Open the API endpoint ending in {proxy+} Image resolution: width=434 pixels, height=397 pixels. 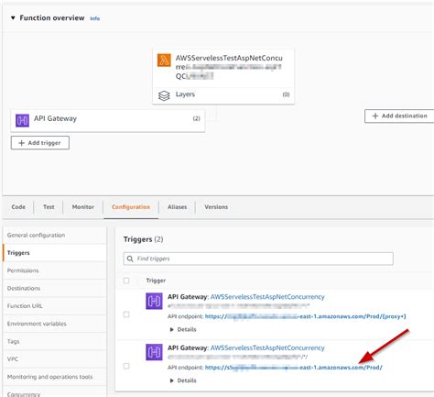point(305,316)
